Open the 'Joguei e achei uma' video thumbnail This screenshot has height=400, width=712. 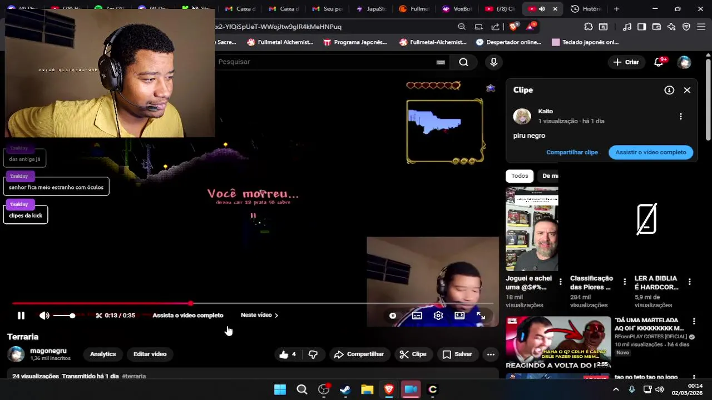tap(532, 229)
